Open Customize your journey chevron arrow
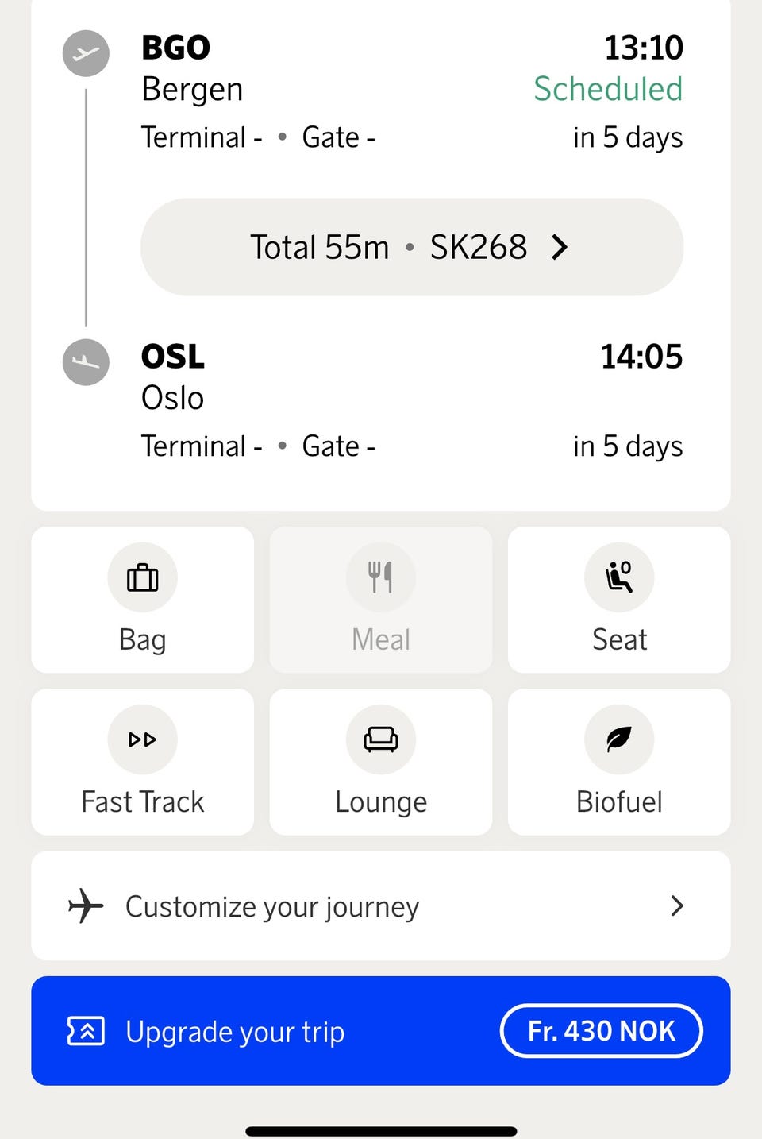 point(676,906)
